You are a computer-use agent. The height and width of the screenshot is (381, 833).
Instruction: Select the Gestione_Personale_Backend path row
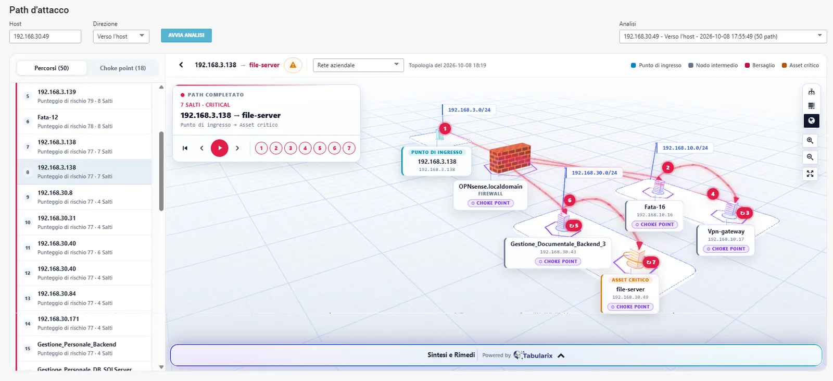click(84, 349)
